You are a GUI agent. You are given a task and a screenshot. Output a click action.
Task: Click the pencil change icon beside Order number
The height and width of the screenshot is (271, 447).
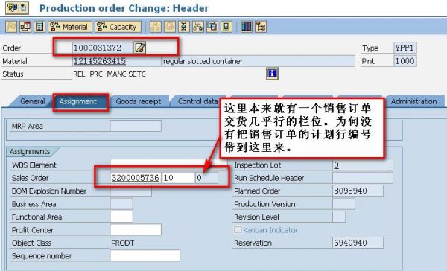pyautogui.click(x=140, y=48)
